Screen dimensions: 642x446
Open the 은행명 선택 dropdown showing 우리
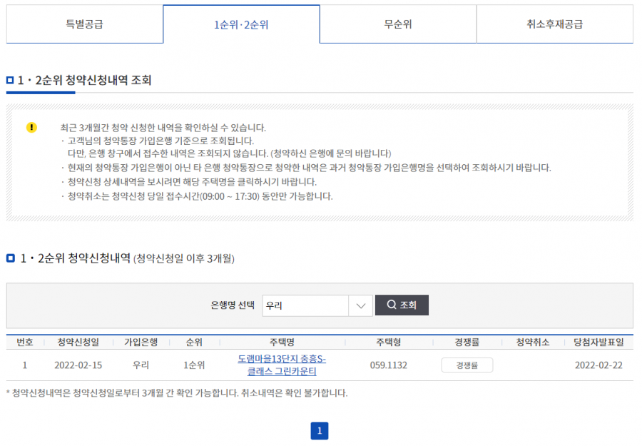[x=317, y=305]
